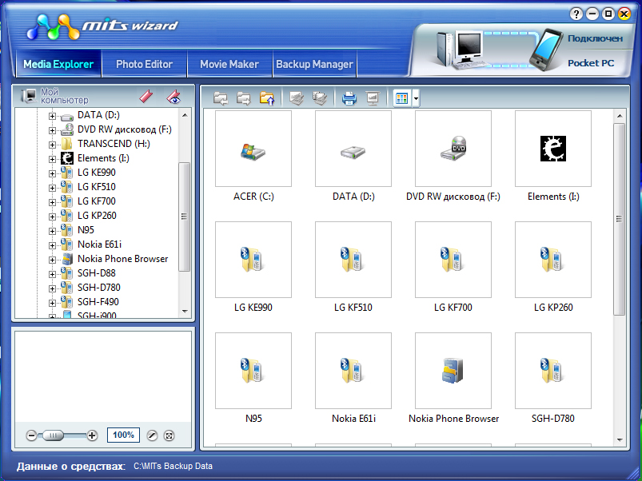
Task: Click the Подключен status label
Action: click(595, 38)
